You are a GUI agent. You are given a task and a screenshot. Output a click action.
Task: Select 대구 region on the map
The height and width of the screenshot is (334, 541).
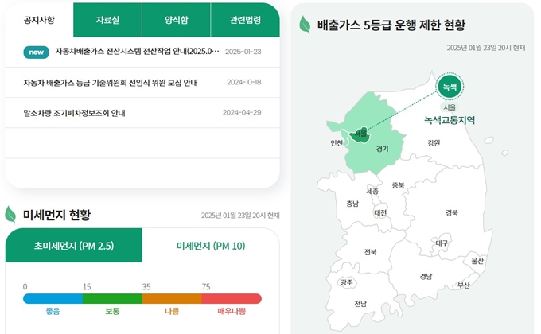point(442,243)
